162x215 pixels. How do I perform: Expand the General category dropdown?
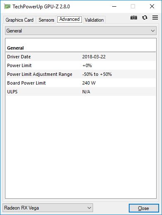81,31
